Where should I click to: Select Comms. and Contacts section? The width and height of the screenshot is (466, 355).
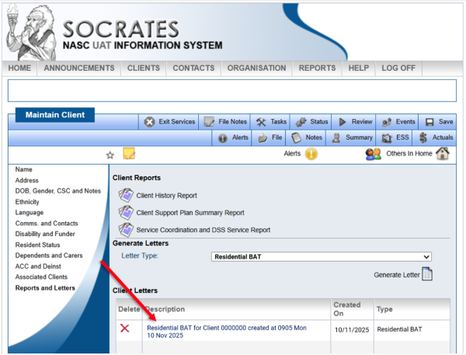click(x=47, y=223)
